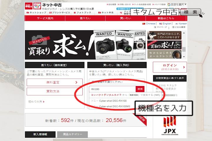Choose the コンパクトデジタルカメラ RX100 search suggestion
The image size is (212, 141).
click(x=125, y=95)
